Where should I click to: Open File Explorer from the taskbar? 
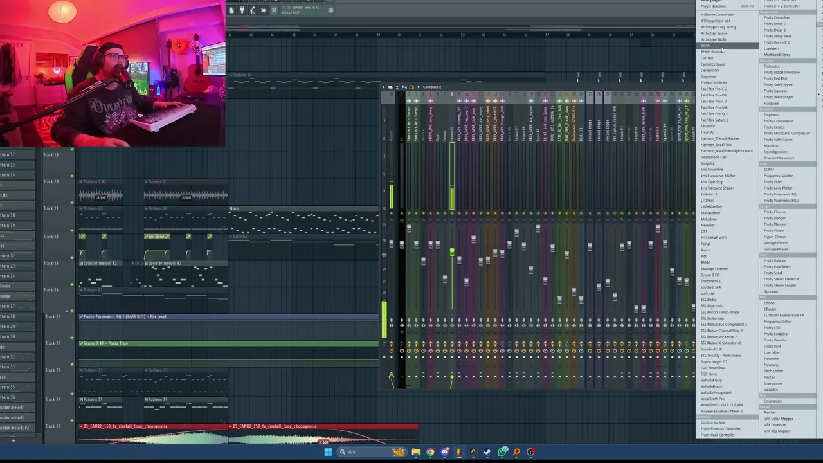[416, 452]
